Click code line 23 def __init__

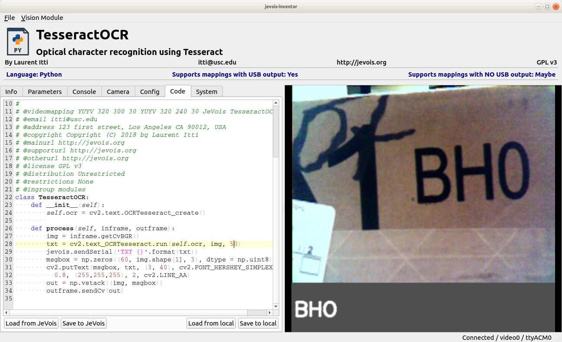68,205
